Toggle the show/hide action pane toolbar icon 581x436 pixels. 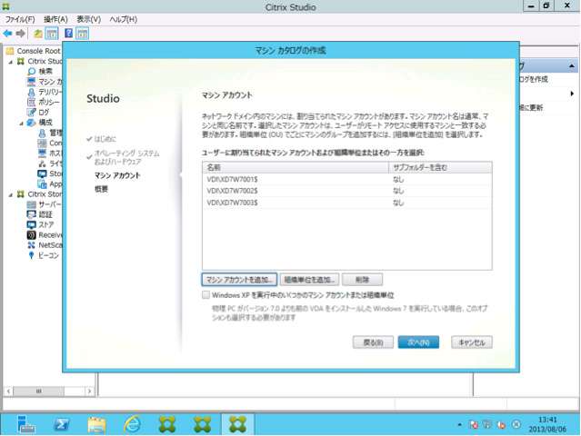[x=82, y=34]
